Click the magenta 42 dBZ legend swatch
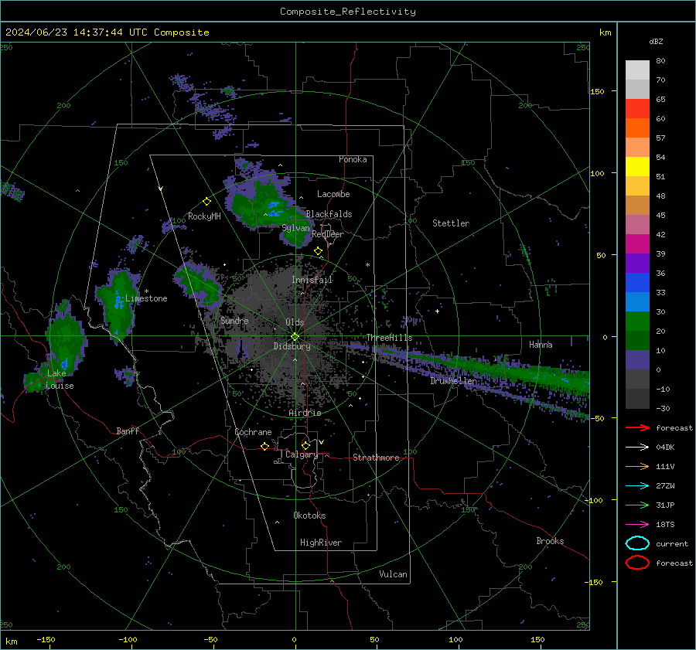 click(637, 244)
